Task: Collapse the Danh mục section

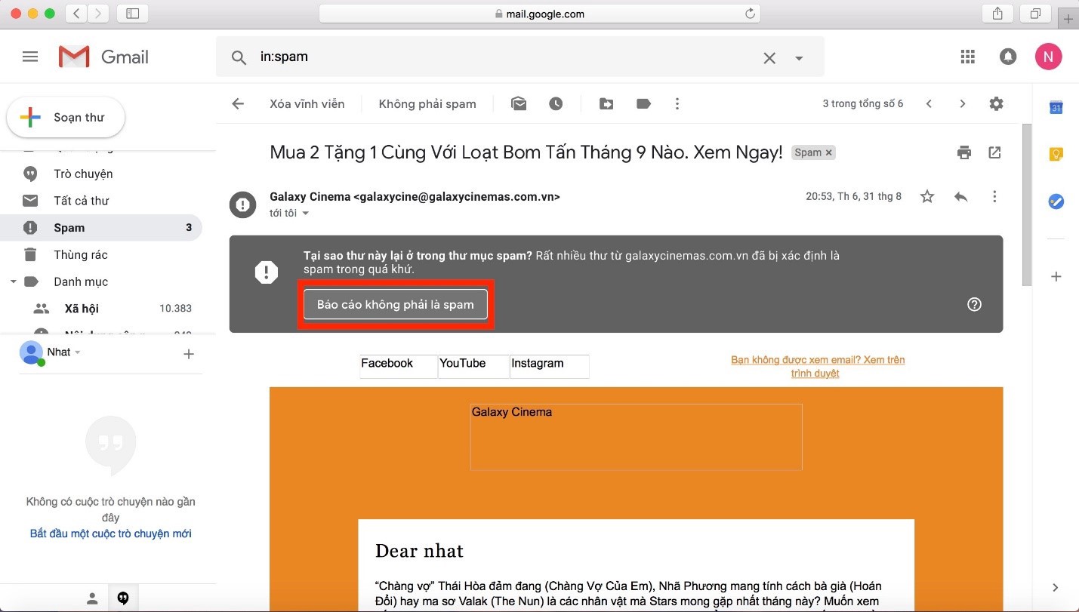Action: (x=13, y=282)
